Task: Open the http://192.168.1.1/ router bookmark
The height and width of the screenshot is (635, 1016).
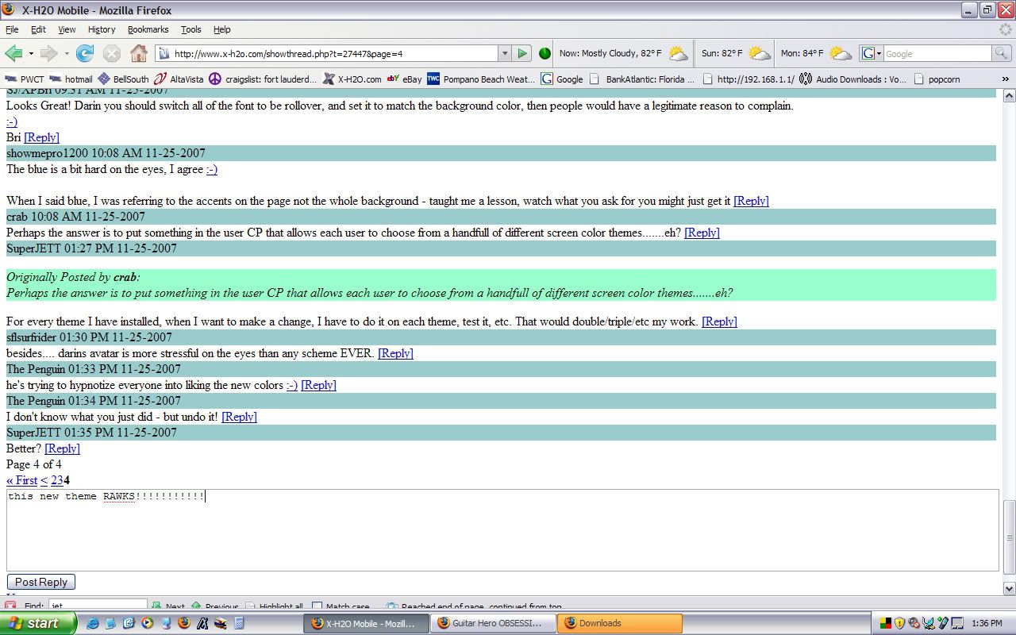Action: pyautogui.click(x=749, y=79)
